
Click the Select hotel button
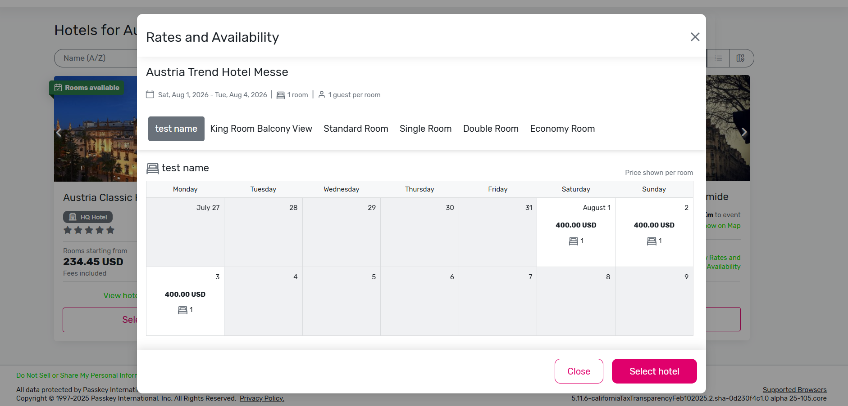(x=654, y=371)
